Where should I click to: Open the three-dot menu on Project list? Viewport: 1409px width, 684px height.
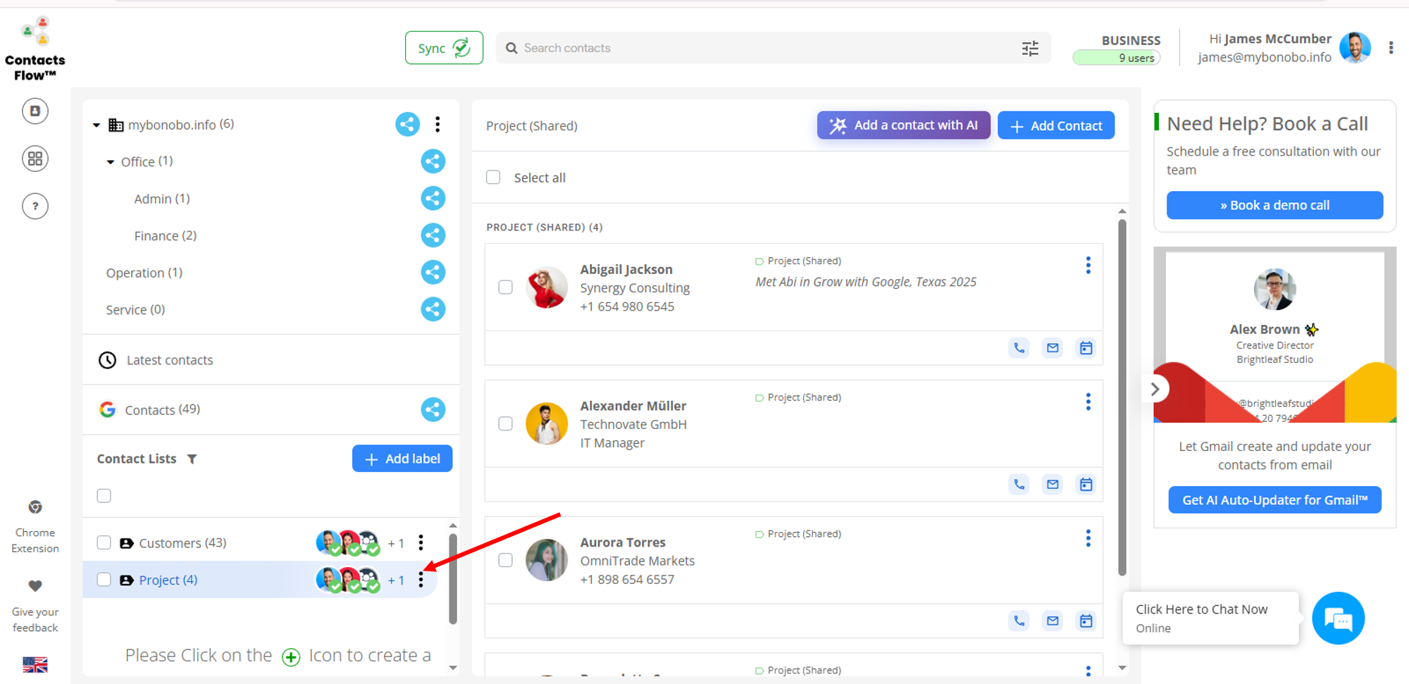pos(421,580)
